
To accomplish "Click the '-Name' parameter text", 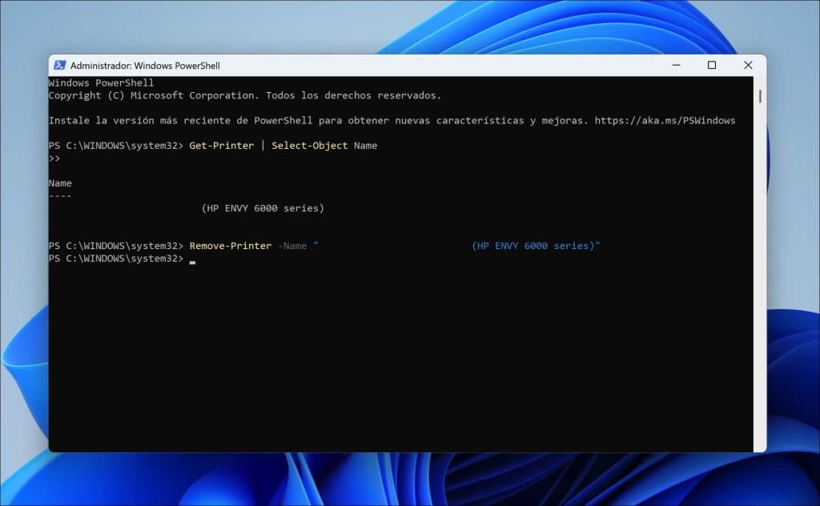I will pyautogui.click(x=291, y=247).
